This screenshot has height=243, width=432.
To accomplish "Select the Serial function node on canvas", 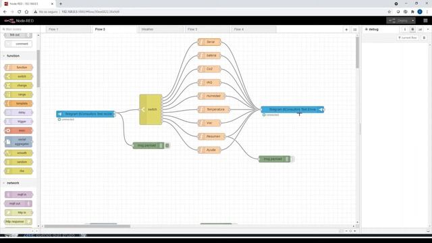I will (x=209, y=42).
